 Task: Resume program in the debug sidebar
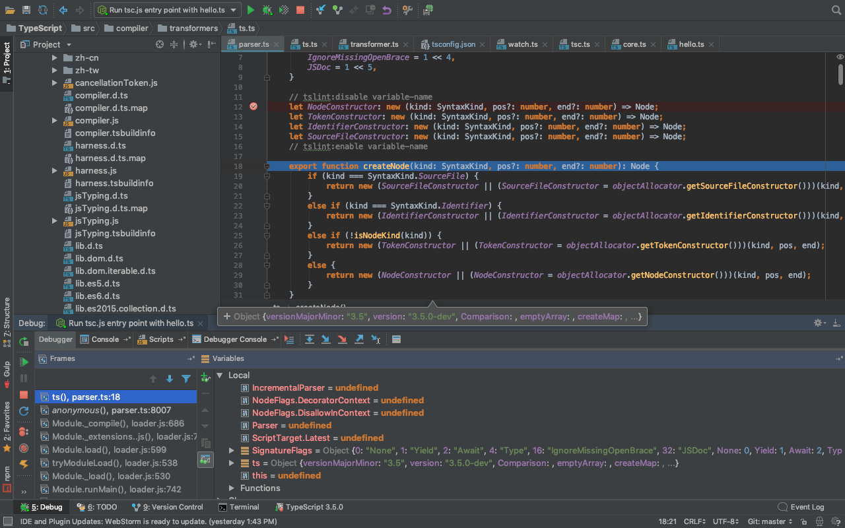[x=24, y=362]
